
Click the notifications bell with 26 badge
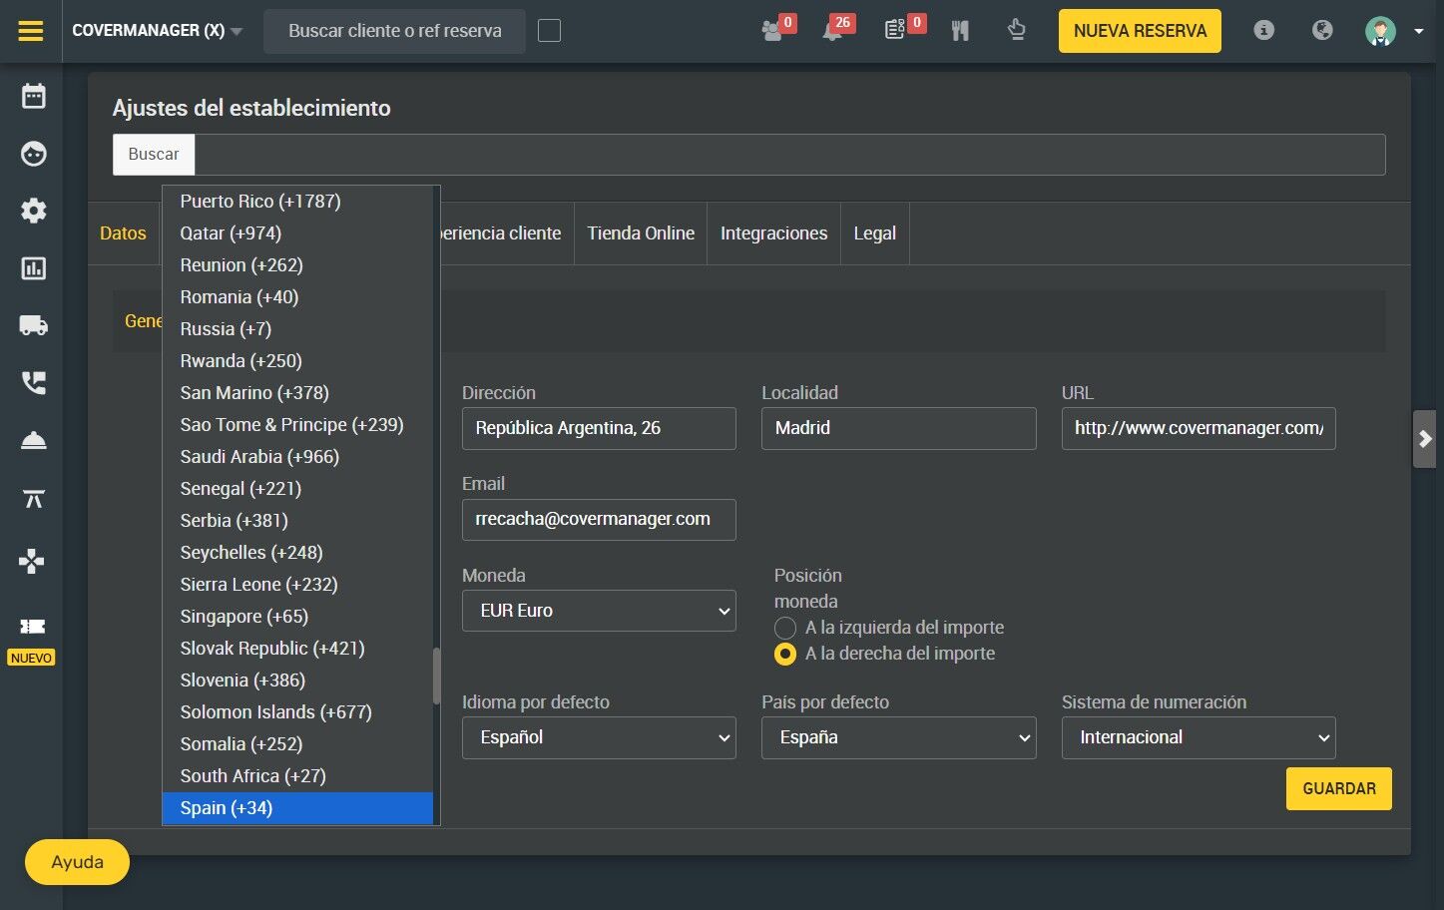click(832, 31)
